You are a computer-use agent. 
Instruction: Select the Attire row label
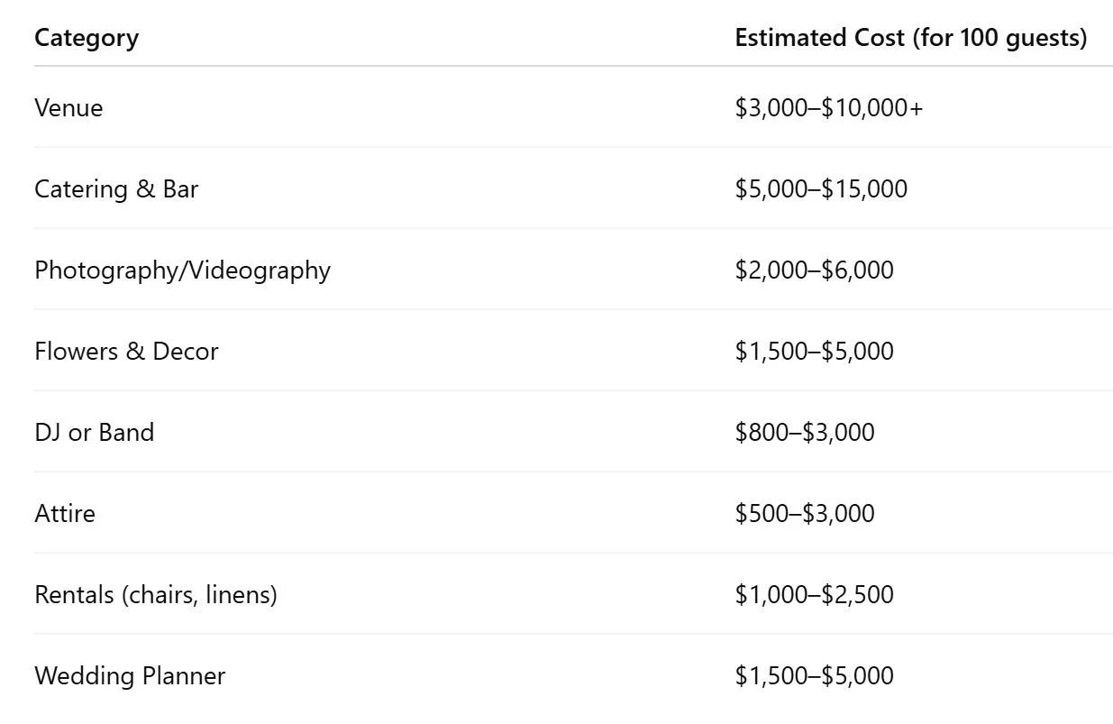click(65, 514)
